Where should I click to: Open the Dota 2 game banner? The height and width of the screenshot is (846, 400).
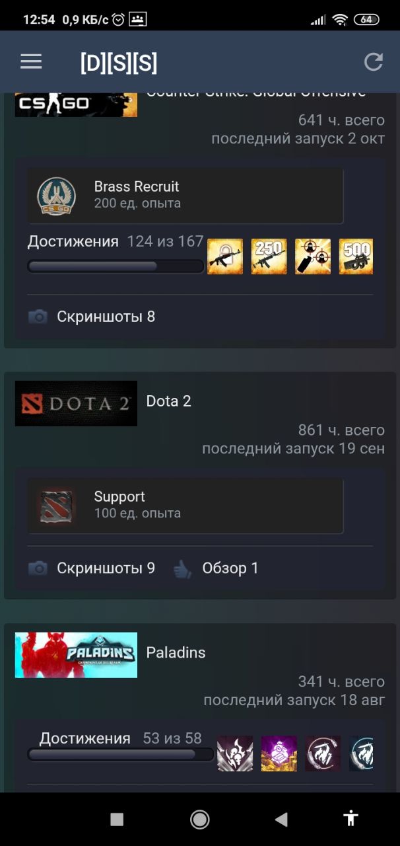pos(76,403)
